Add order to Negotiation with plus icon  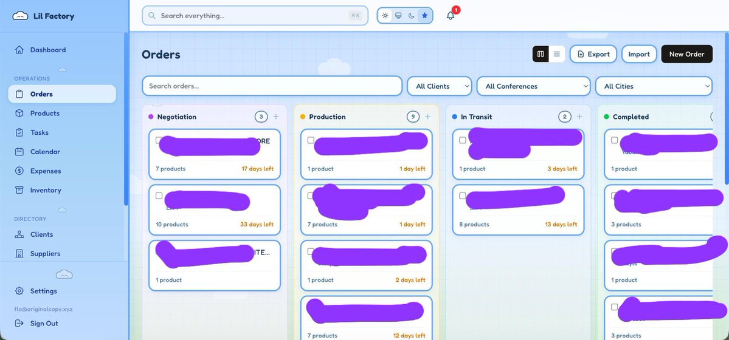275,117
